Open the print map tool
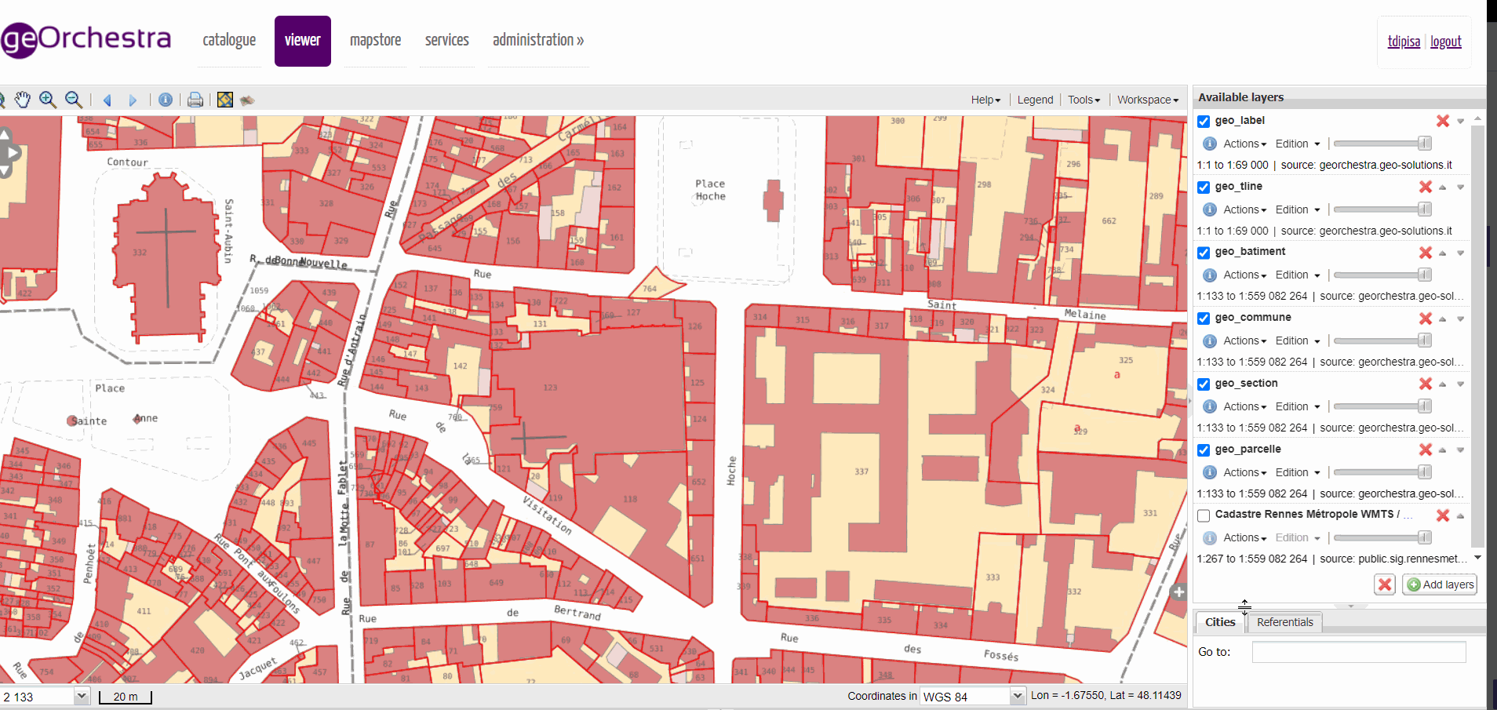 point(195,100)
